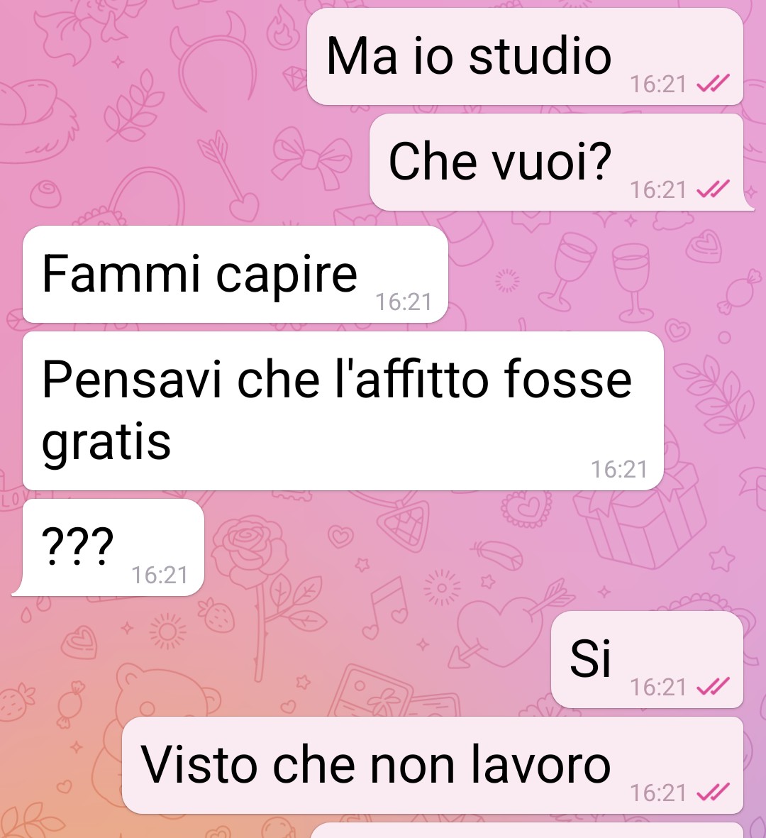Image resolution: width=766 pixels, height=838 pixels.
Task: Tap the "???" incoming message bubble
Action: click(113, 547)
